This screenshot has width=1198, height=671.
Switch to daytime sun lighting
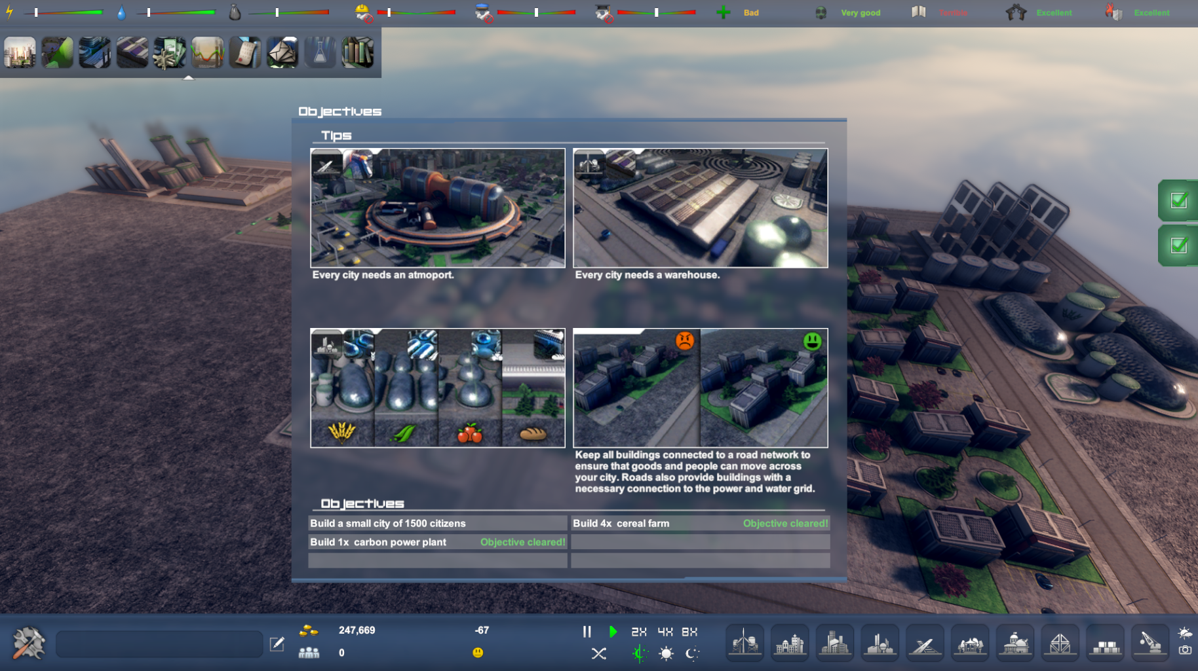pyautogui.click(x=667, y=653)
